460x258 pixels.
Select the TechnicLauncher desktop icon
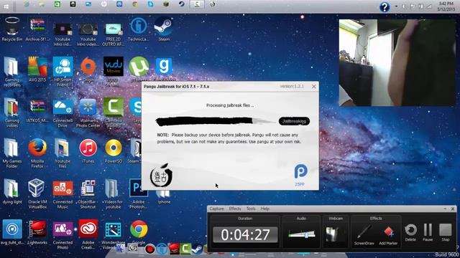139,29
